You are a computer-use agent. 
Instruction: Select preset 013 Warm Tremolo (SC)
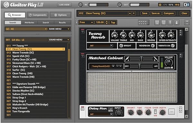pos(35,53)
